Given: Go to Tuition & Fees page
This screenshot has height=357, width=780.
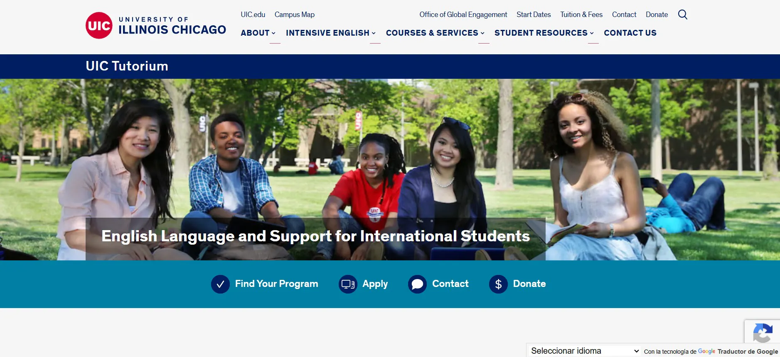Looking at the screenshot, I should pyautogui.click(x=581, y=15).
